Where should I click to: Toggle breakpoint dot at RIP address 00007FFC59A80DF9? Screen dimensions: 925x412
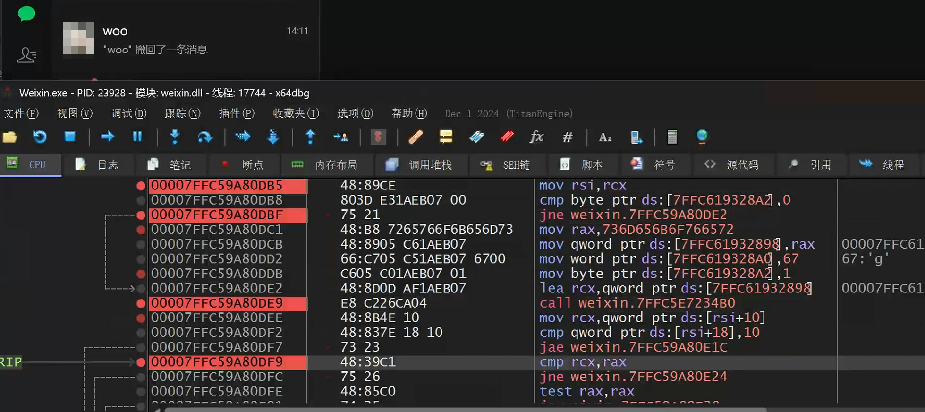click(141, 362)
